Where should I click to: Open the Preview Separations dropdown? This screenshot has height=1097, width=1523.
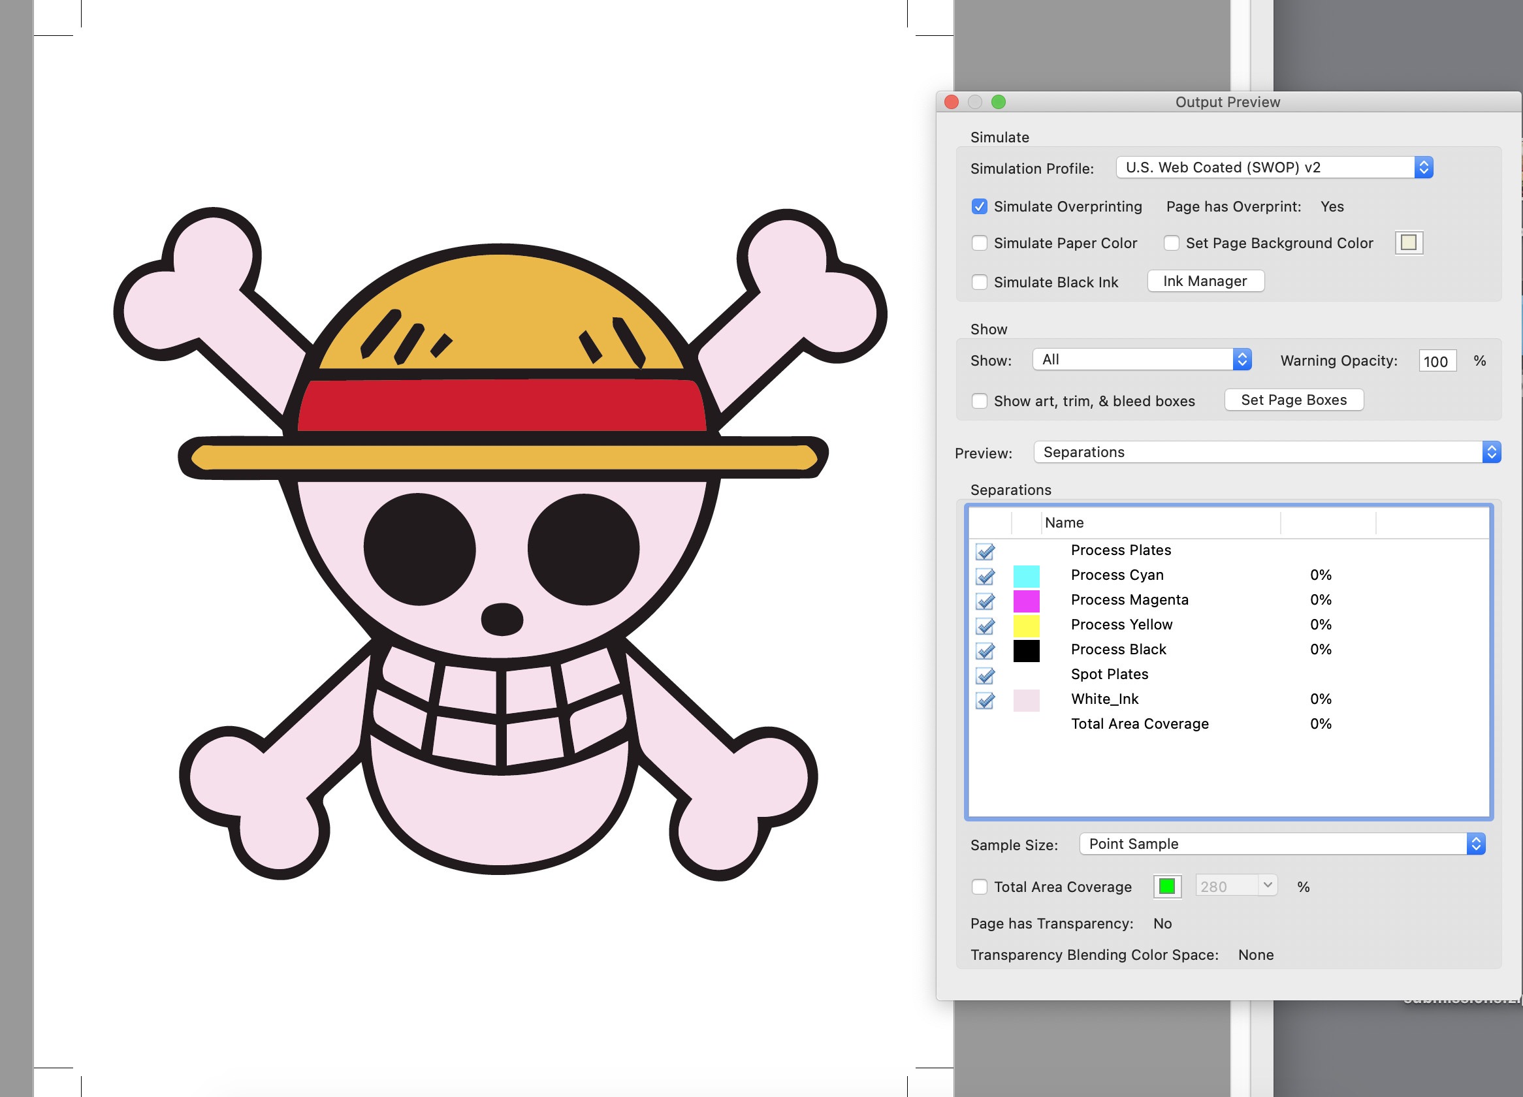[1266, 452]
